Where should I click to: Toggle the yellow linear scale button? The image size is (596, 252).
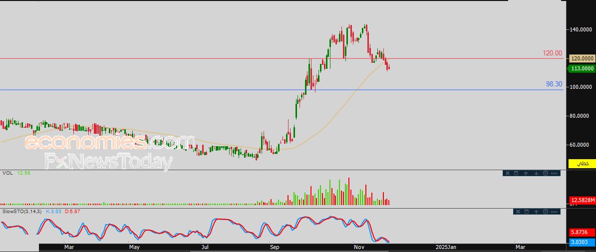(x=582, y=164)
